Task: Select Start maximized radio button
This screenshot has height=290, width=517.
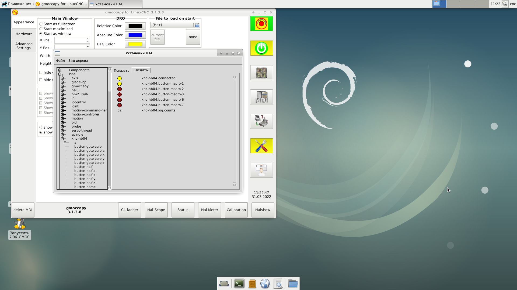Action: [x=41, y=29]
